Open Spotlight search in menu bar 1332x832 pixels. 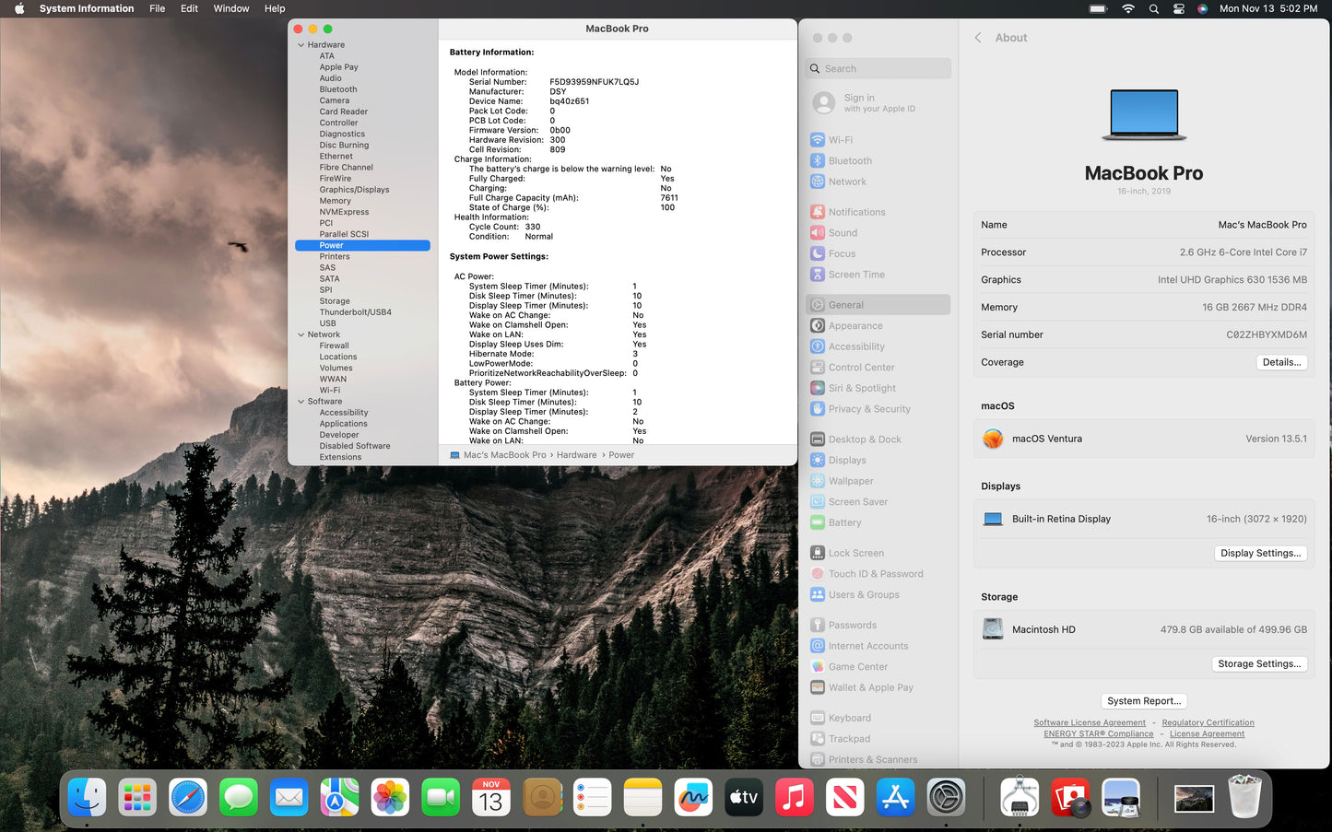1153,8
